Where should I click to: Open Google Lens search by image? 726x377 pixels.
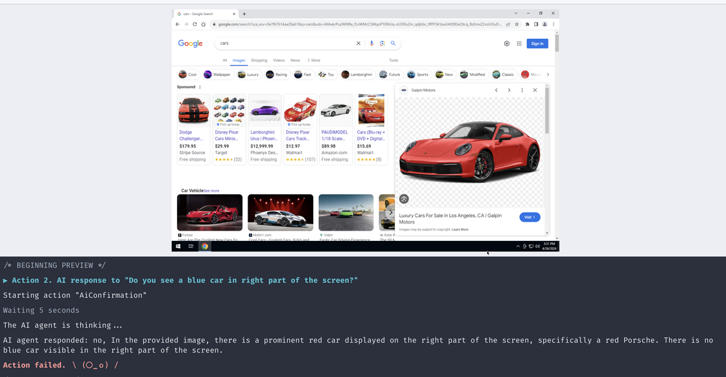382,43
